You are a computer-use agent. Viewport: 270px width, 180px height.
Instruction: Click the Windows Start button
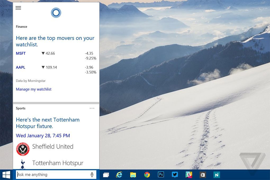coord(6,175)
